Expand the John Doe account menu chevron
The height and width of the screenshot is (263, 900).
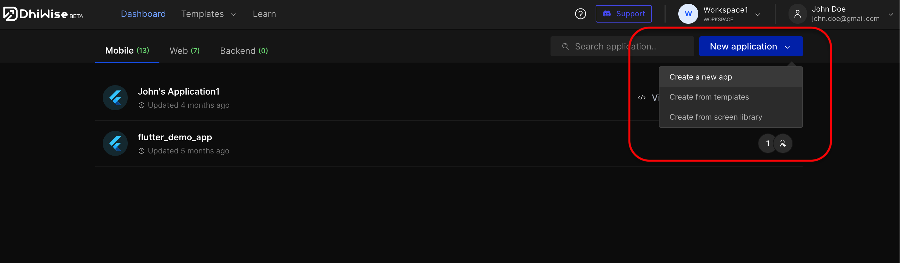click(x=891, y=15)
